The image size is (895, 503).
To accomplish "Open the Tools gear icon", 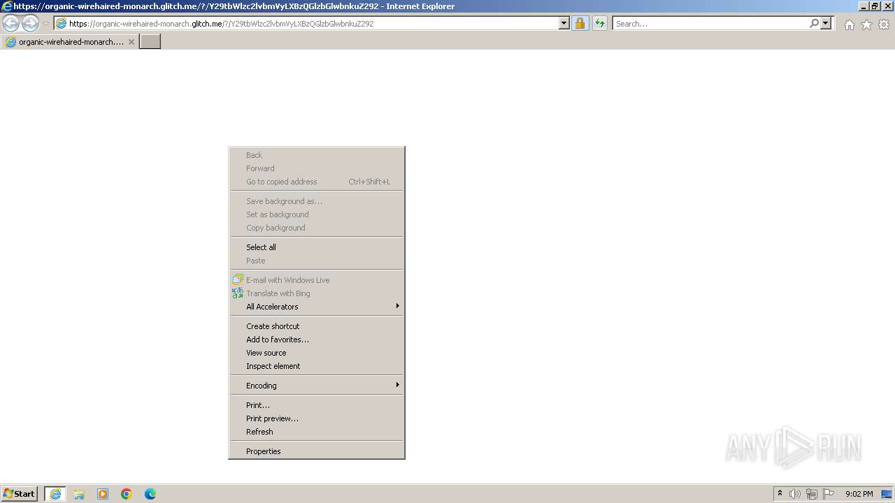I will pos(884,24).
